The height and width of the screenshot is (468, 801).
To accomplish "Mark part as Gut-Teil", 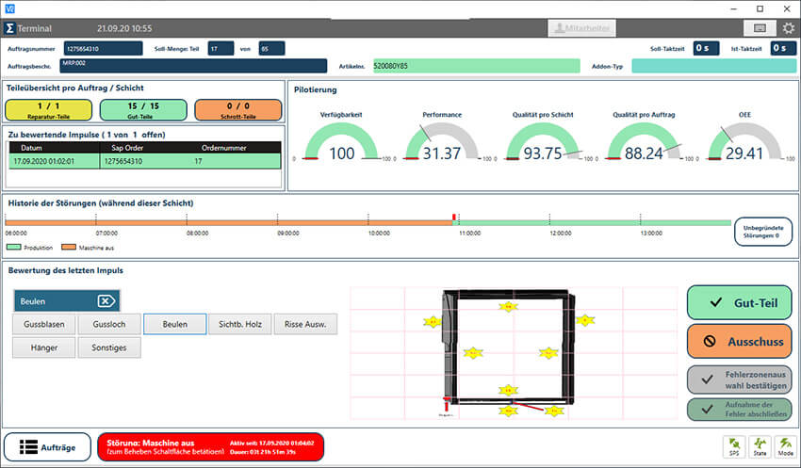I will click(x=739, y=302).
